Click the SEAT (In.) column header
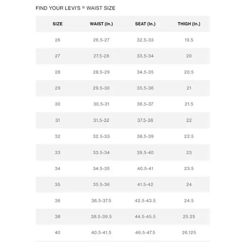242x242 pixels. (x=145, y=24)
